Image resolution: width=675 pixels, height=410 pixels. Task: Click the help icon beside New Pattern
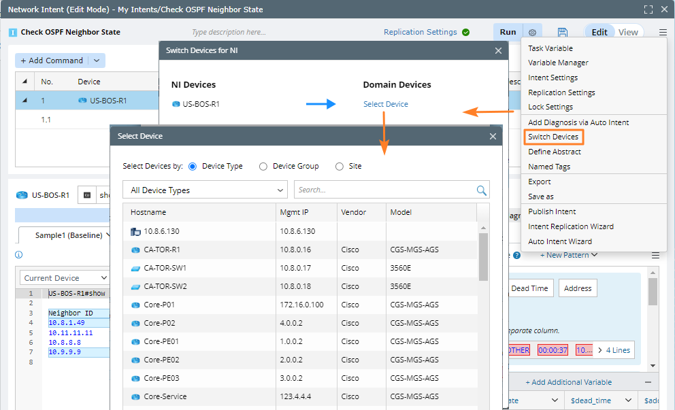[x=516, y=255]
